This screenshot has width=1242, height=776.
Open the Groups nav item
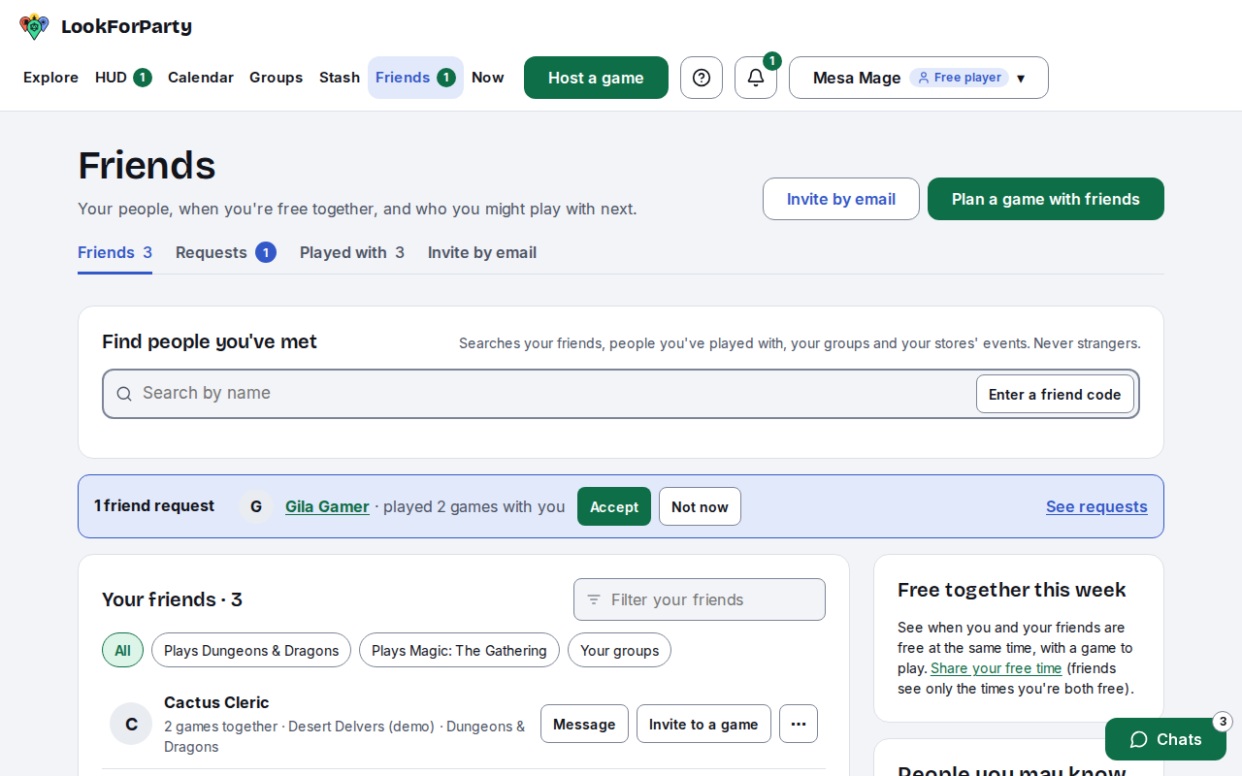(x=277, y=78)
